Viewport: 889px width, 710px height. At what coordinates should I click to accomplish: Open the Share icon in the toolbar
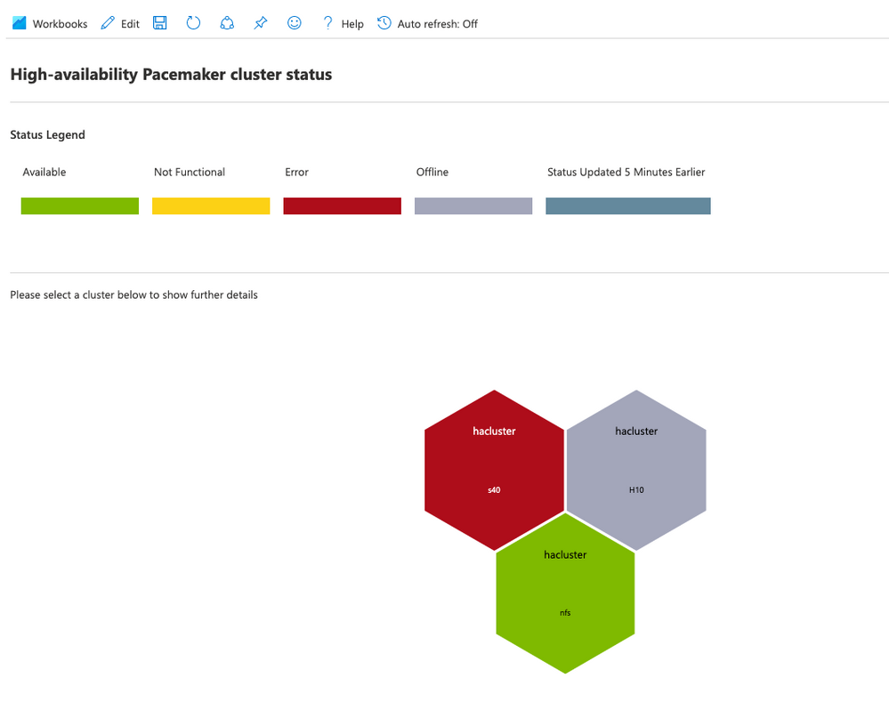click(x=227, y=23)
